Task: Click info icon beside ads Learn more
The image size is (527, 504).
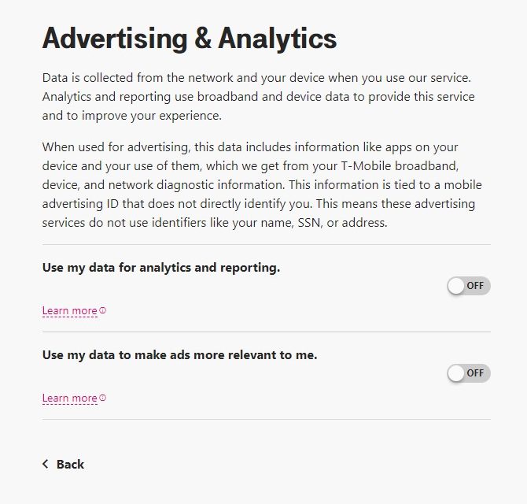Action: point(103,398)
